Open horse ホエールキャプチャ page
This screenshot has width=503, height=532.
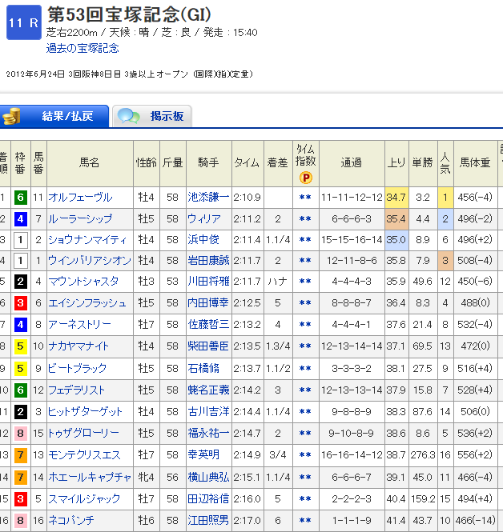point(90,478)
